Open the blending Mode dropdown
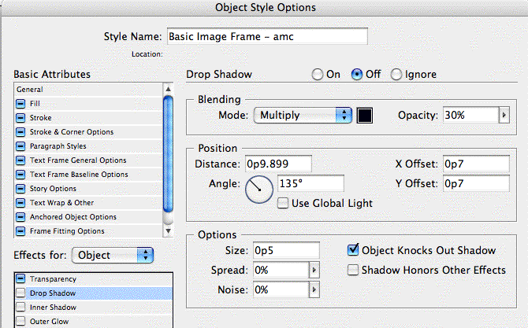The width and height of the screenshot is (528, 328). (x=303, y=116)
